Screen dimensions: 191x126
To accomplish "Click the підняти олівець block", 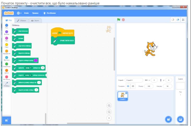I will point(21,53).
